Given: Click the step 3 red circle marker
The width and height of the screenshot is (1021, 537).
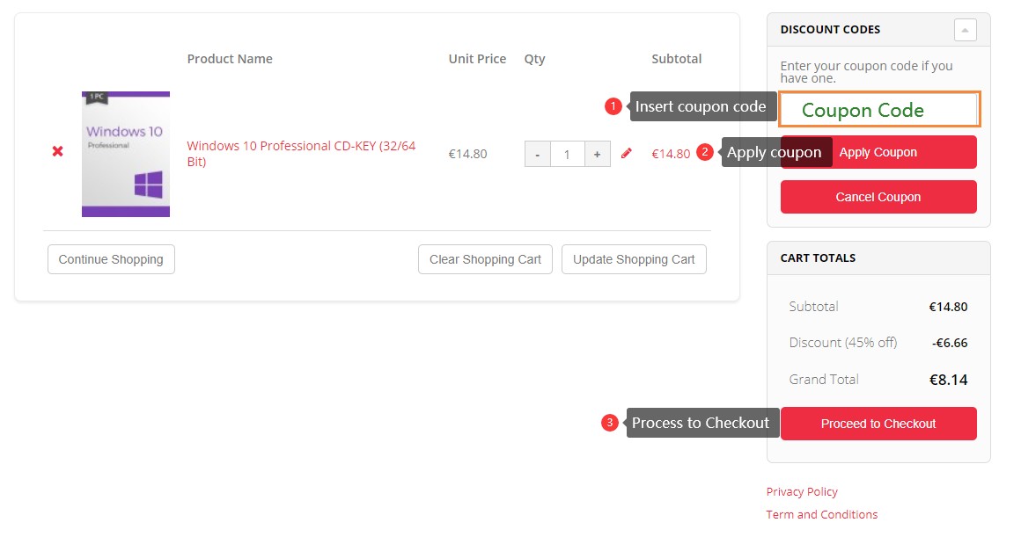Looking at the screenshot, I should [x=609, y=423].
